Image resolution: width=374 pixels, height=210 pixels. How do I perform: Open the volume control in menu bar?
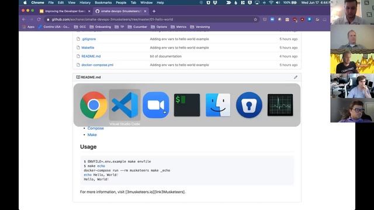coord(278,2)
